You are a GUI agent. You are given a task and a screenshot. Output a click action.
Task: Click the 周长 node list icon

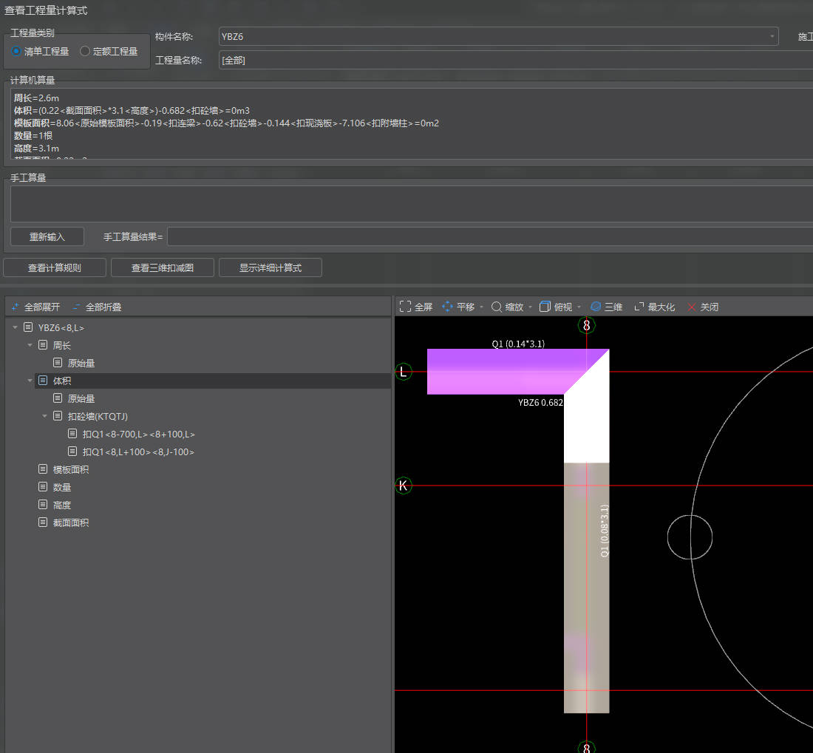point(43,345)
